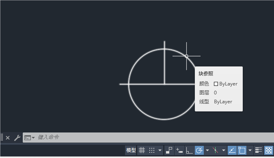Toggle snap mode dotted grid icon
This screenshot has width=274, height=158.
point(152,150)
